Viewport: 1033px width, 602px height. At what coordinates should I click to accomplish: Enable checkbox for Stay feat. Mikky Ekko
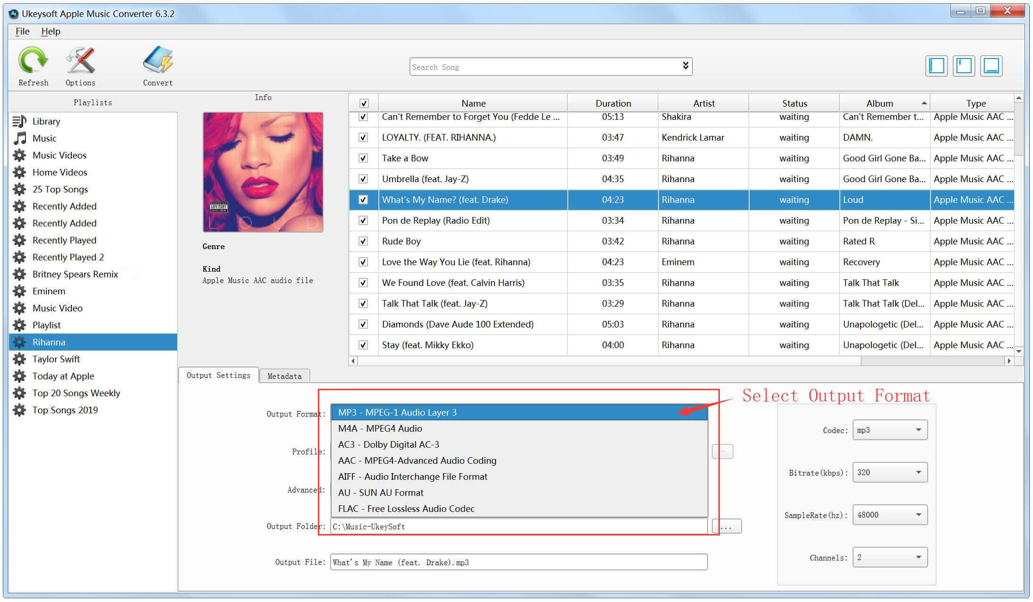coord(363,345)
